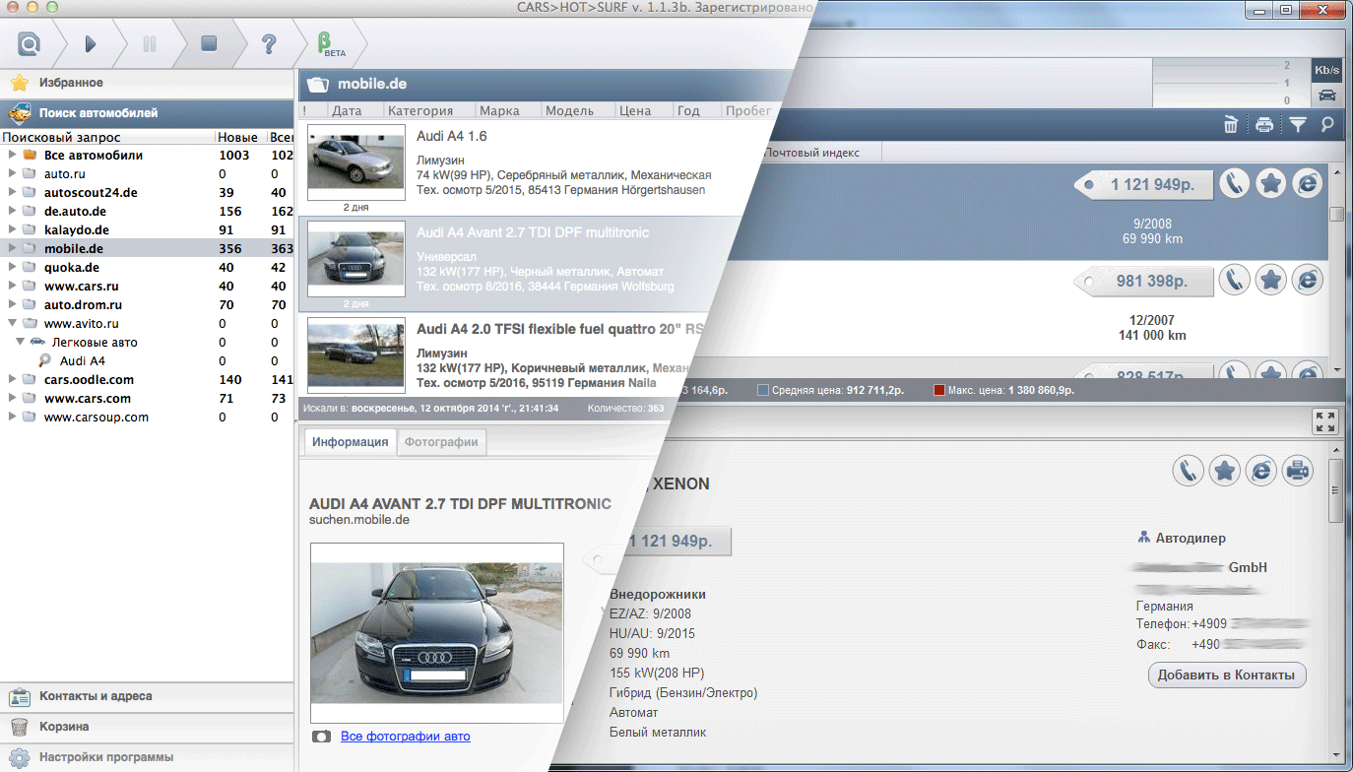Collapse the Легковые авто subfolder
The image size is (1353, 772).
pyautogui.click(x=20, y=342)
